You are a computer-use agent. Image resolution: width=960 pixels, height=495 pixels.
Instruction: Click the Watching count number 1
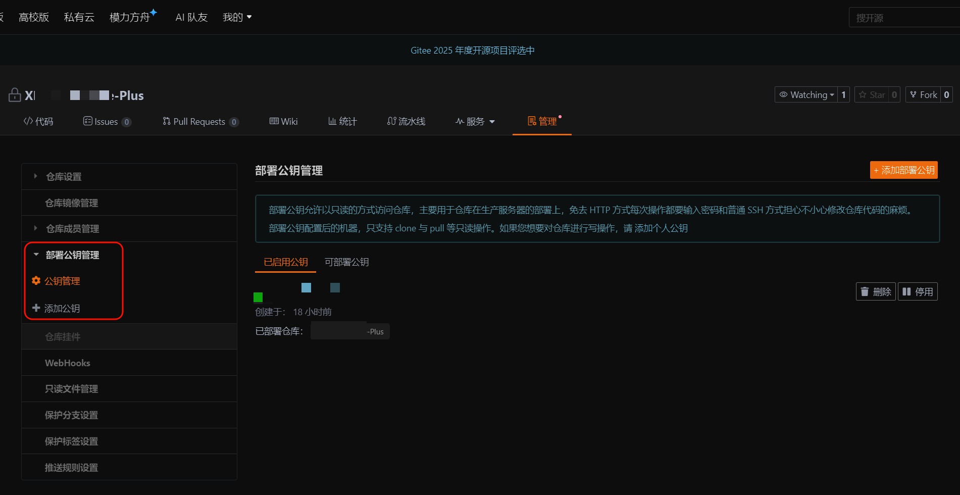pyautogui.click(x=843, y=94)
